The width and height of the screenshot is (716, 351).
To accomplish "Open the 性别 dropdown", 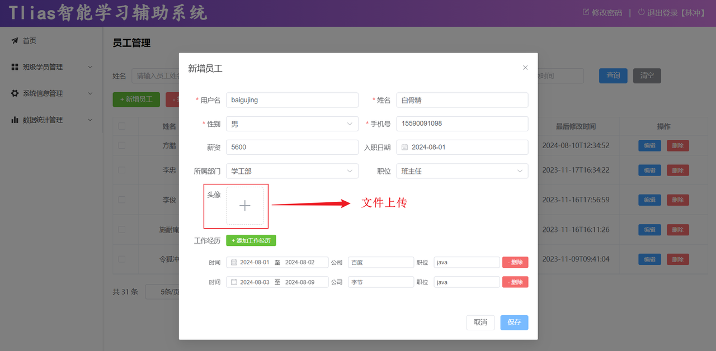I will (292, 124).
